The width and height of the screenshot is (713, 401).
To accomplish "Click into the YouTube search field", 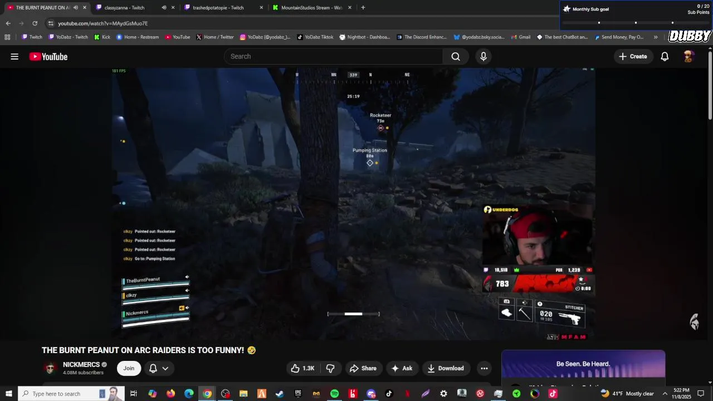I will [x=334, y=56].
